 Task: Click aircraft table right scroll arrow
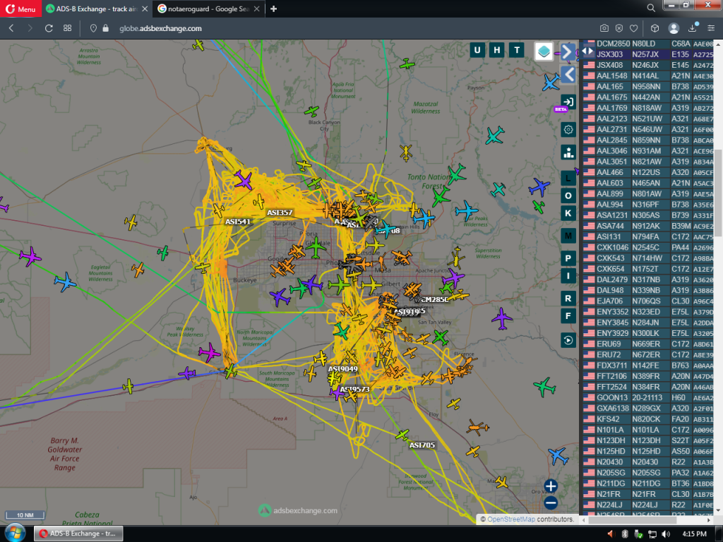point(709,520)
